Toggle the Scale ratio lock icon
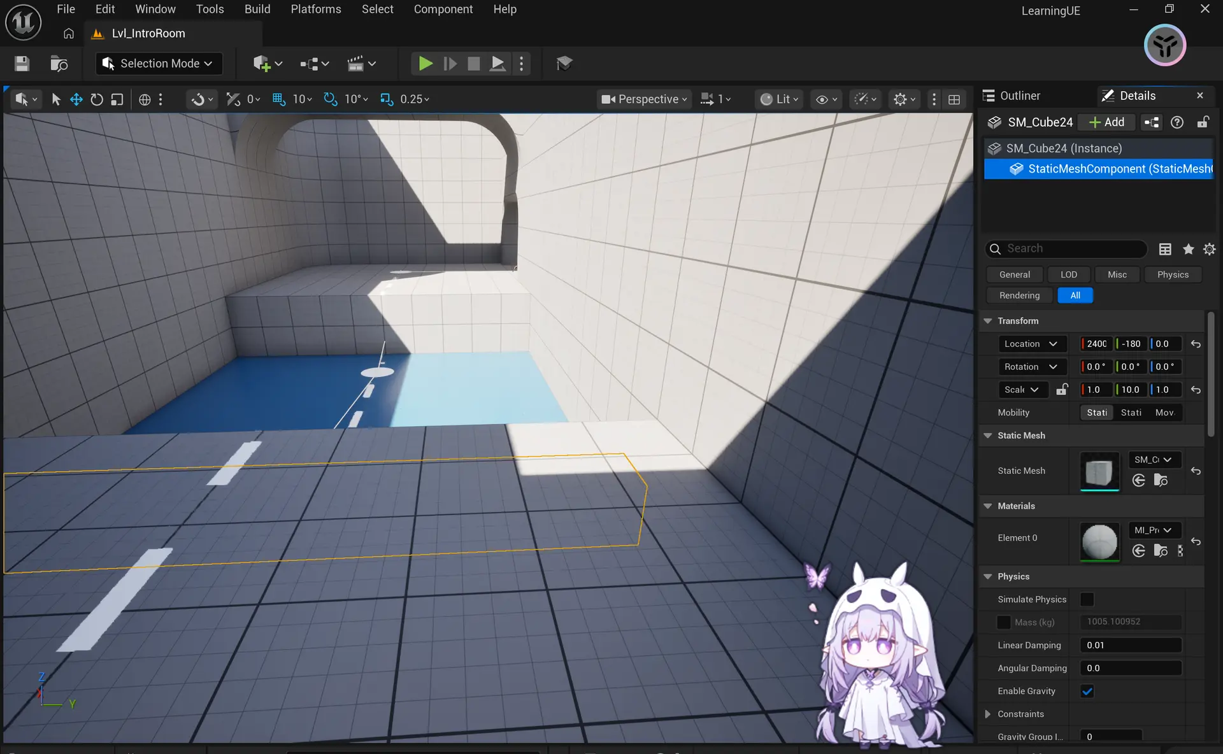Screen dimensions: 1223x754 [1062, 390]
